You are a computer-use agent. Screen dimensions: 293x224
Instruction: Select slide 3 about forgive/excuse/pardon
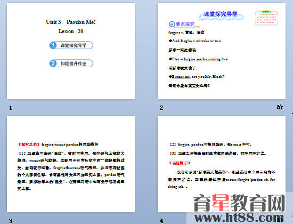pos(71,164)
